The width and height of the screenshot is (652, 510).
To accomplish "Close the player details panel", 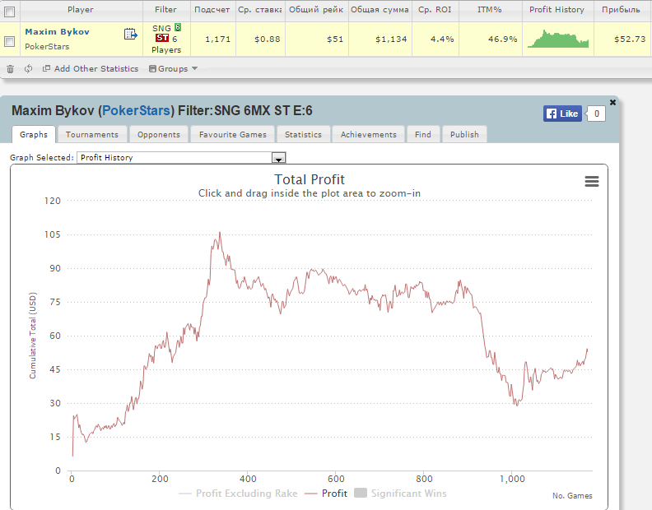I will tap(612, 102).
